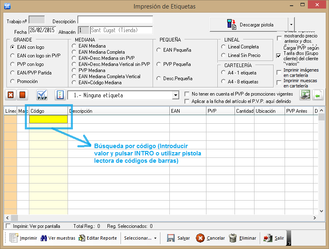Click the Salir exit button
Image resolution: width=329 pixels, height=249 pixels.
(274, 238)
